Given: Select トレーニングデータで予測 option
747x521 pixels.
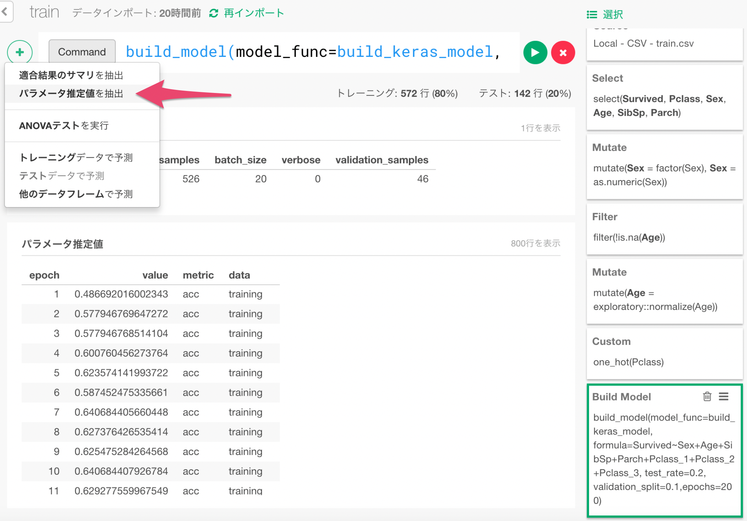Looking at the screenshot, I should tap(76, 157).
